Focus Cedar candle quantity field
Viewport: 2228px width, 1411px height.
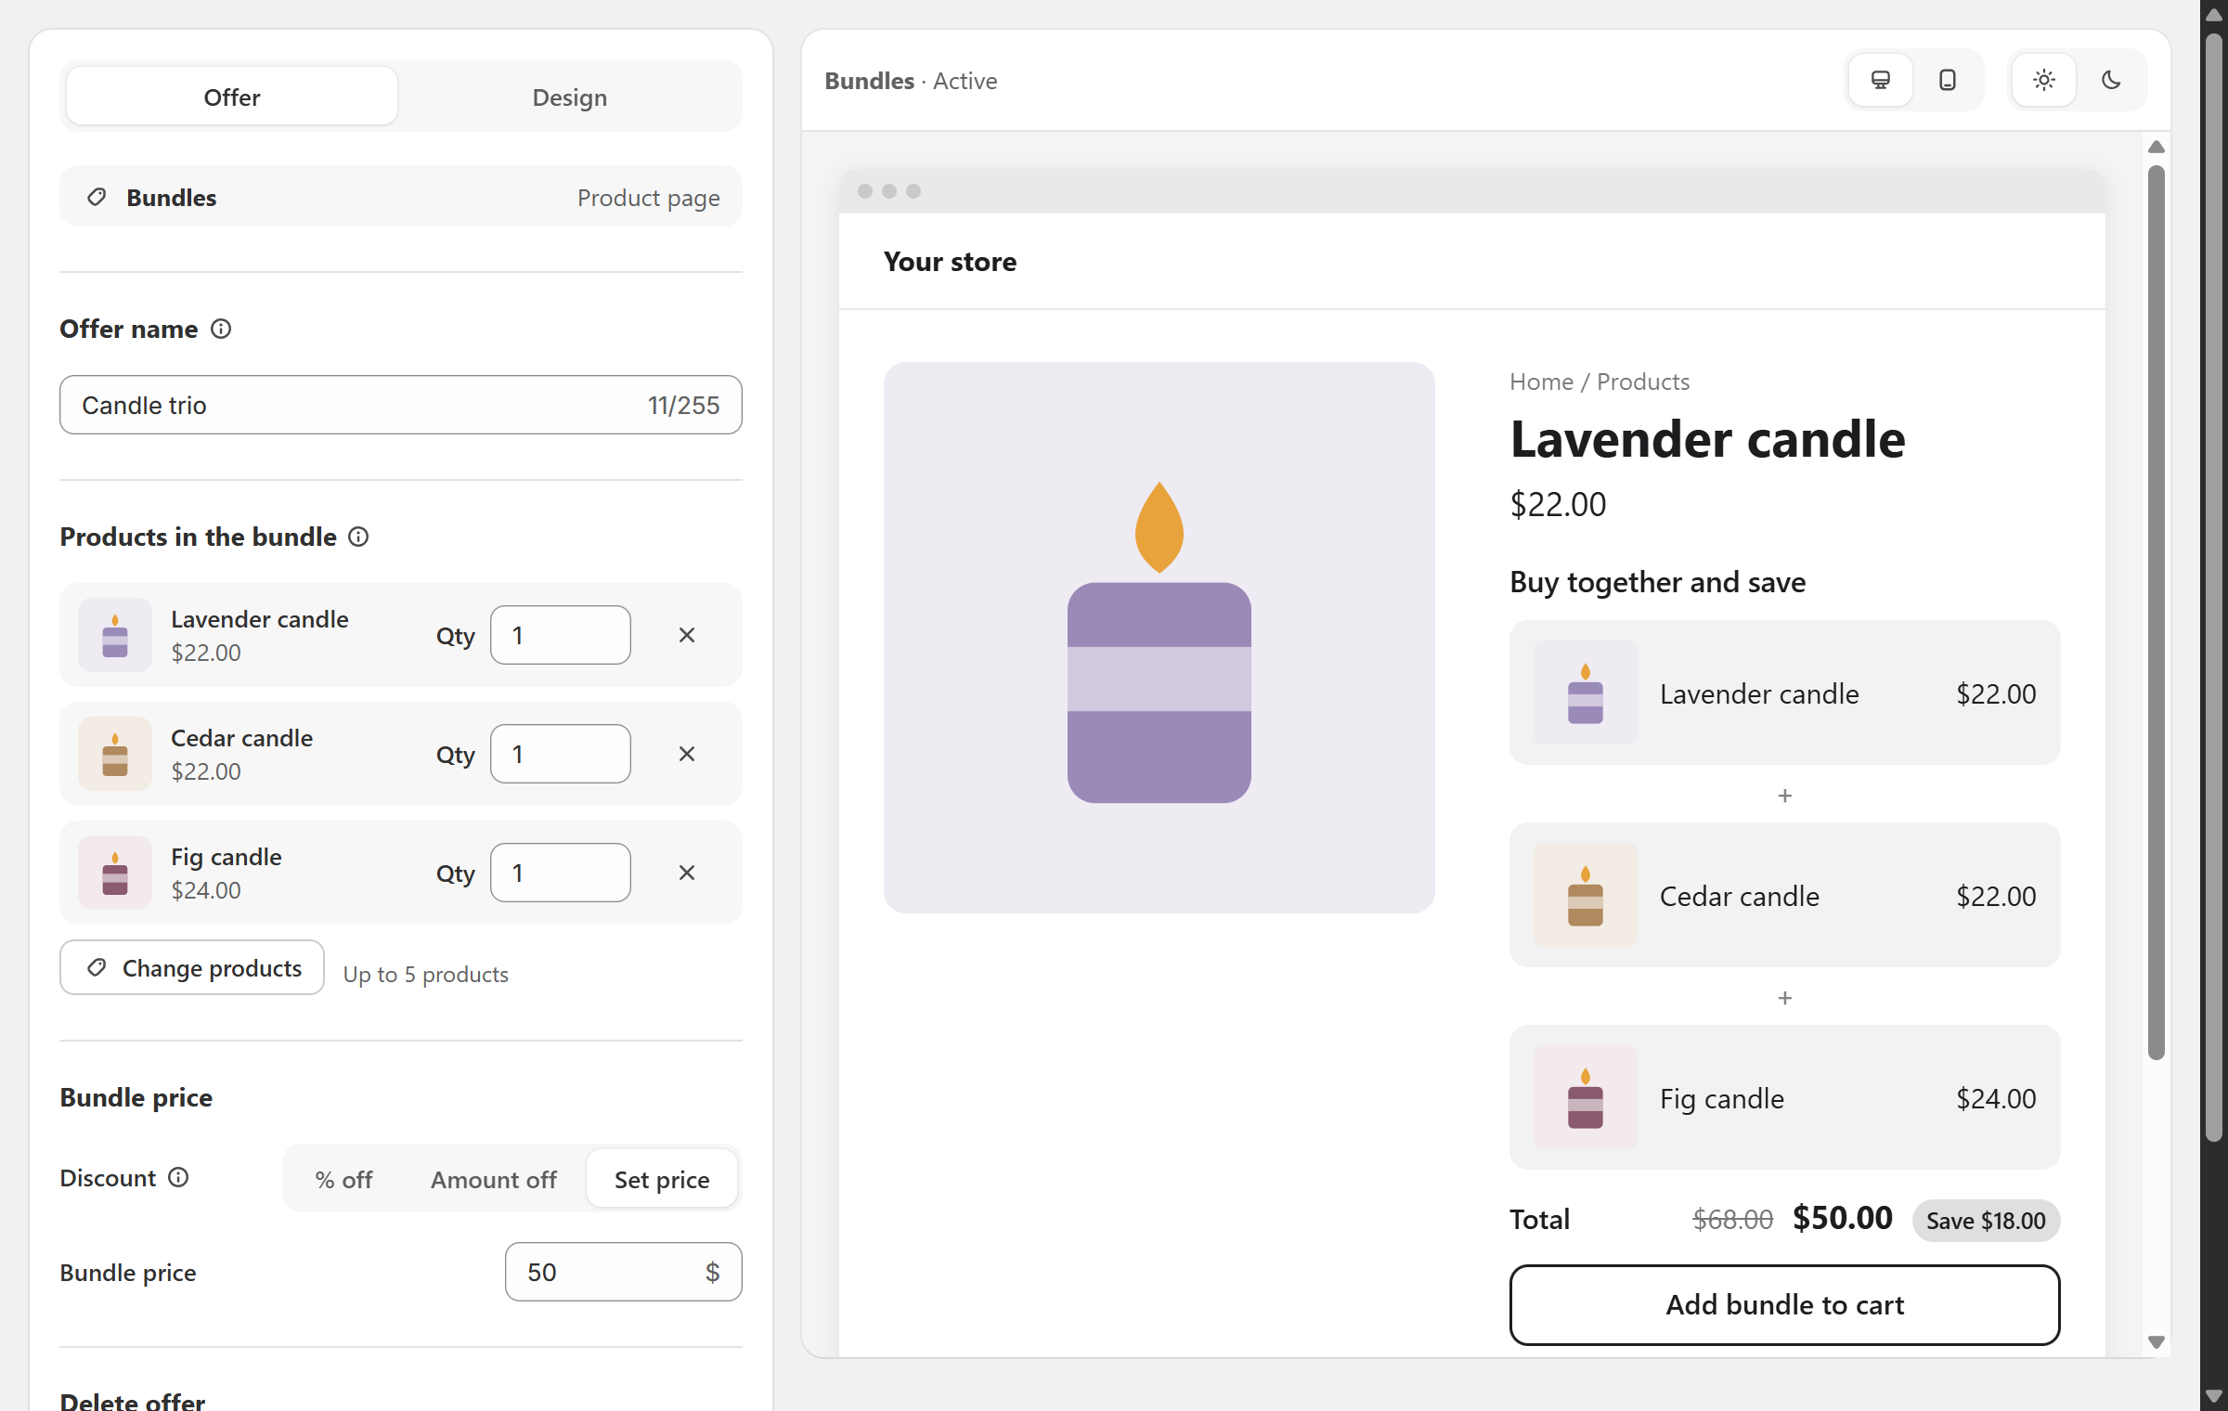click(x=561, y=754)
